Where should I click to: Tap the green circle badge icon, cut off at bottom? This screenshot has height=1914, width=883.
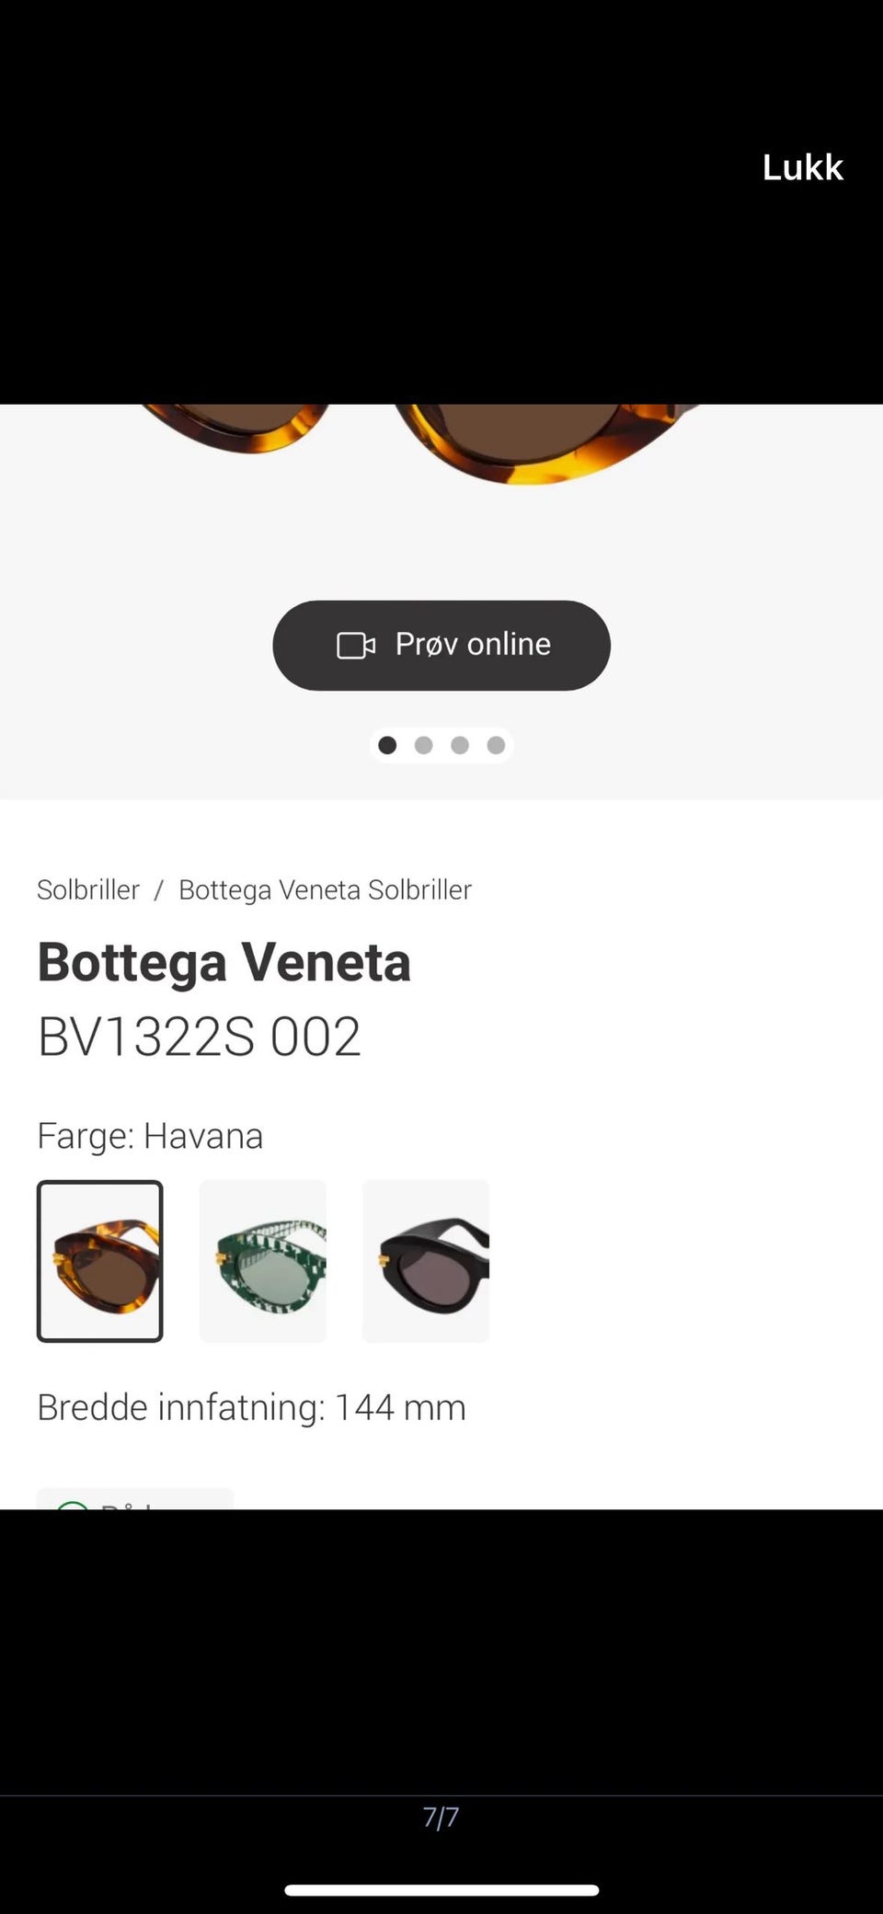(72, 1503)
